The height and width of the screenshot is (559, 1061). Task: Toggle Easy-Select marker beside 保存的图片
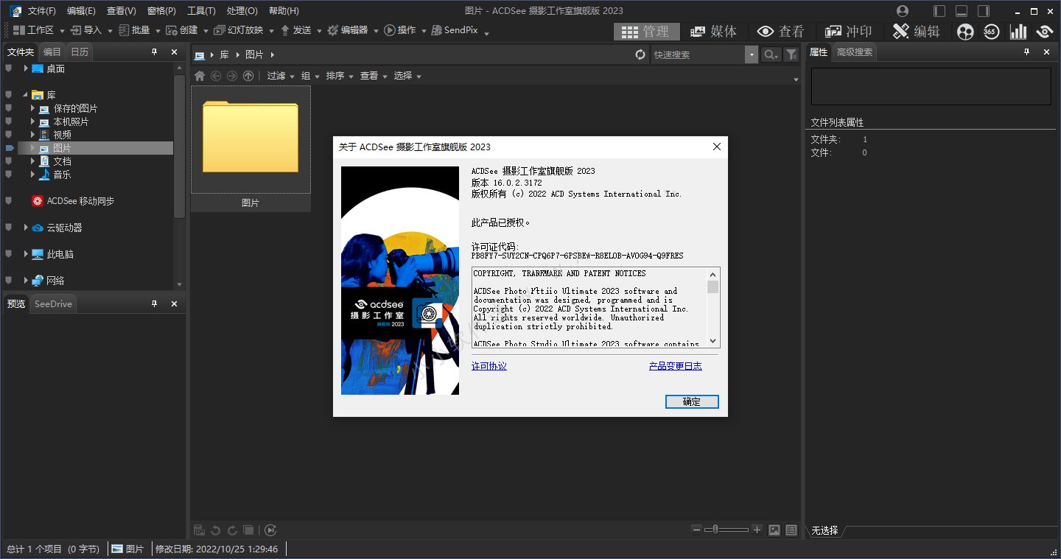coord(9,108)
